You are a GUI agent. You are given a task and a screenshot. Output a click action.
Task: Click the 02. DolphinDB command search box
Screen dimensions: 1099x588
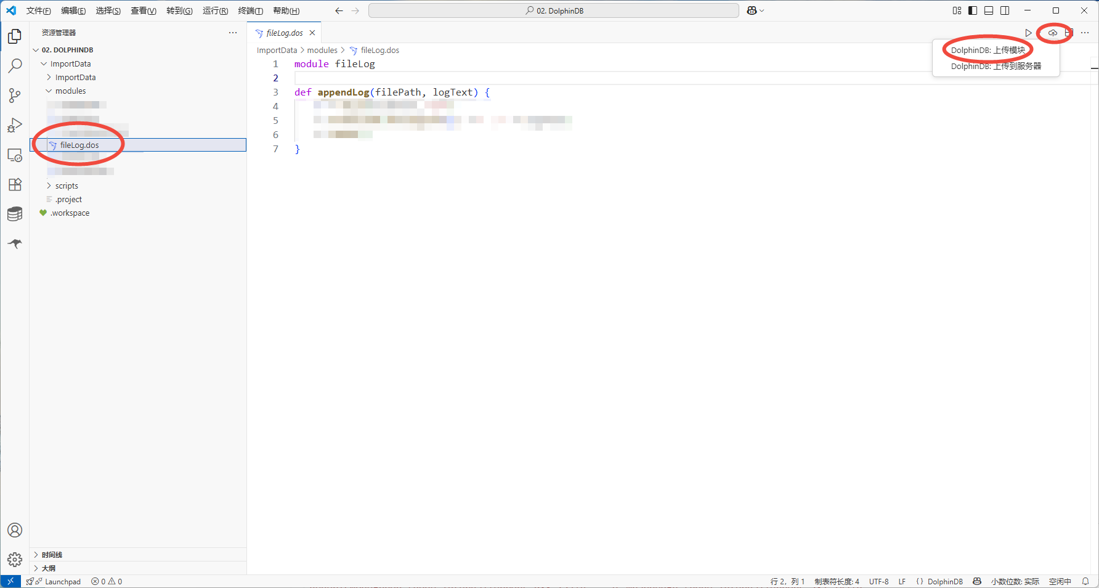553,10
